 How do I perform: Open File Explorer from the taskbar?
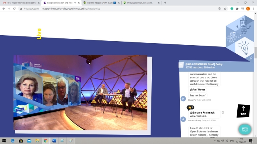37,140
